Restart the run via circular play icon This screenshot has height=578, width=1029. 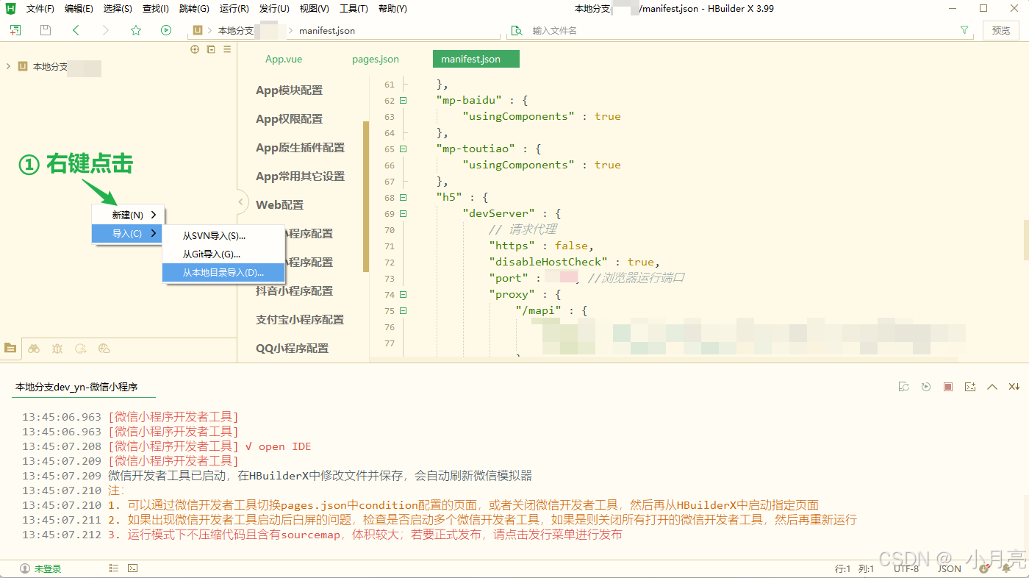925,386
